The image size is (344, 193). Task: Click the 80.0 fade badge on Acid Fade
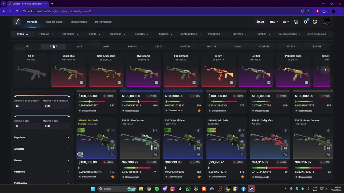[167, 130]
